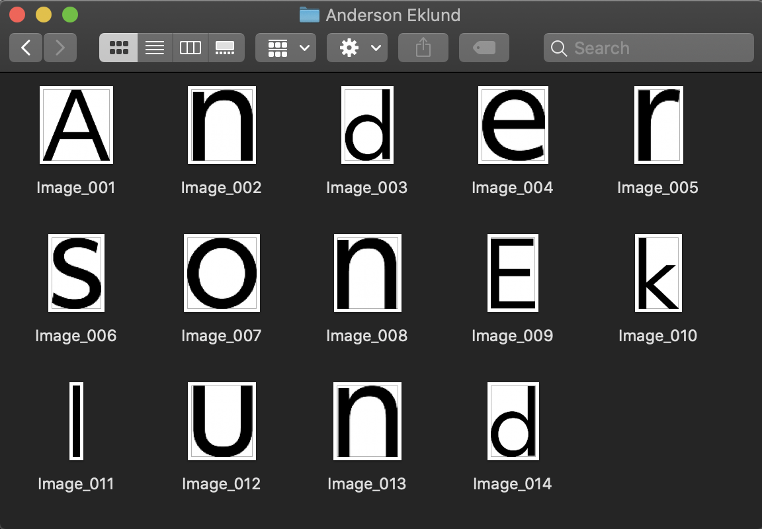Click the back navigation arrow
Screen dimensions: 762x529
point(26,48)
